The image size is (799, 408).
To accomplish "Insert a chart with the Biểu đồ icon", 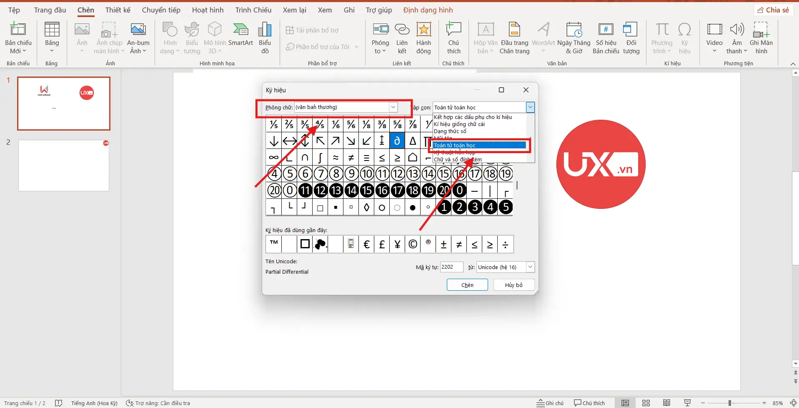I will pos(265,38).
